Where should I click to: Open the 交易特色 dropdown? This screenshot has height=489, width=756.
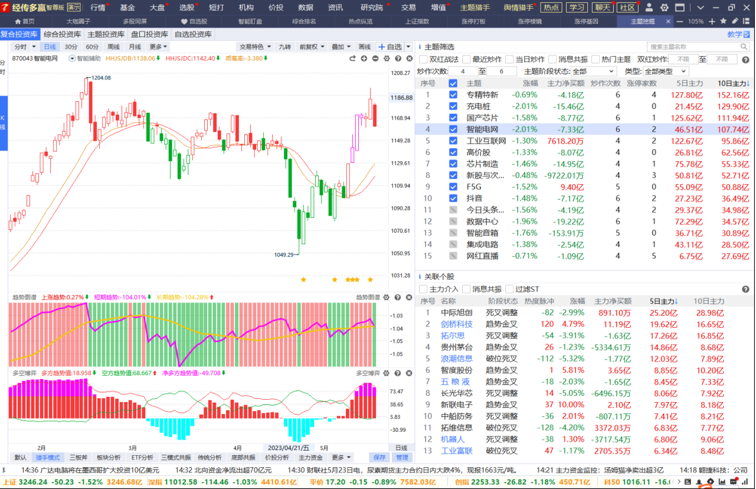point(256,47)
